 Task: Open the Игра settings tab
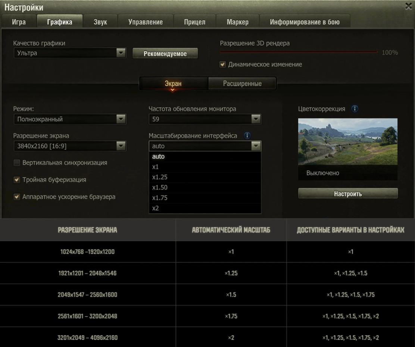pos(19,22)
